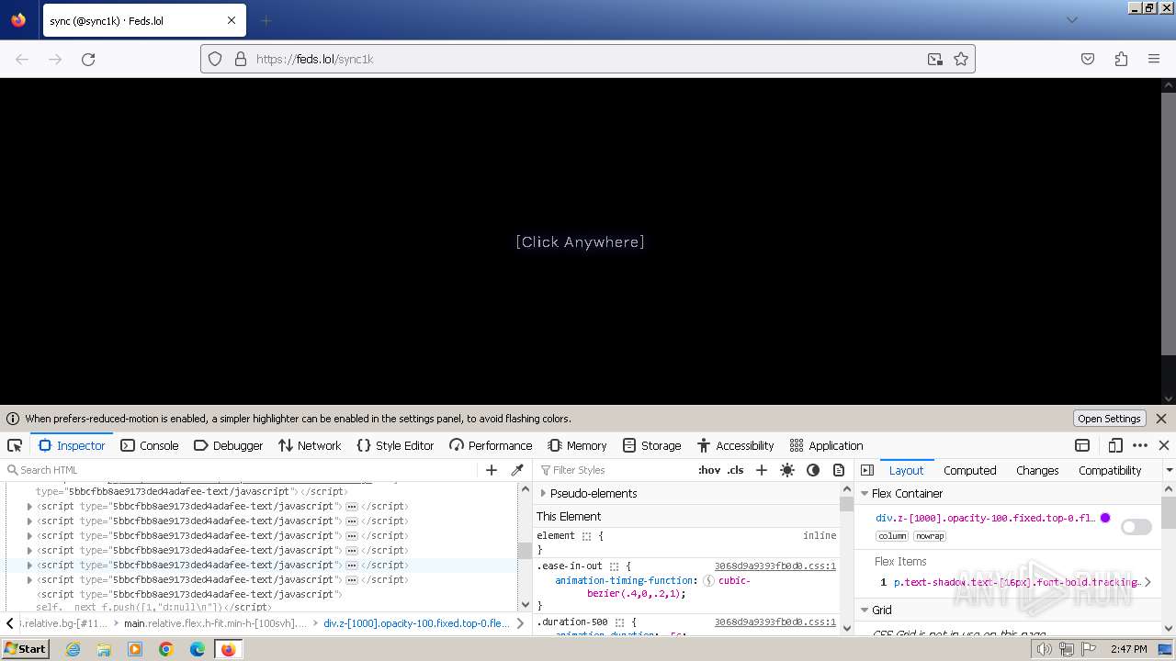Reload the current page
The image size is (1176, 661).
[88, 59]
